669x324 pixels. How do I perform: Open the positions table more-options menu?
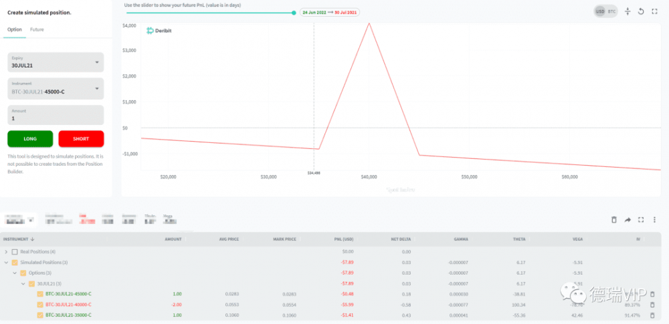[655, 220]
